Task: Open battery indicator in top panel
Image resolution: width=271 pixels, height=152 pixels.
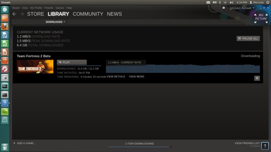Action: coord(215,2)
